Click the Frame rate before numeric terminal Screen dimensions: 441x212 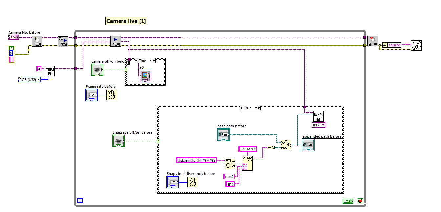pyautogui.click(x=92, y=95)
